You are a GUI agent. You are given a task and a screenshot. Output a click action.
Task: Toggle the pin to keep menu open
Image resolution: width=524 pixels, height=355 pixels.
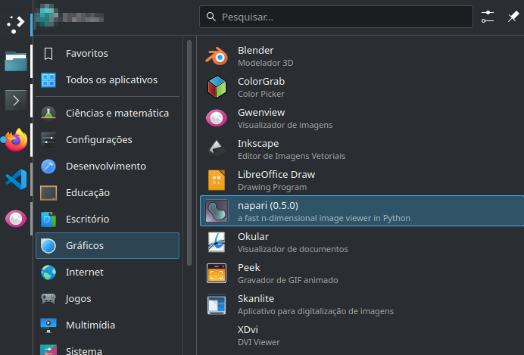click(x=513, y=16)
